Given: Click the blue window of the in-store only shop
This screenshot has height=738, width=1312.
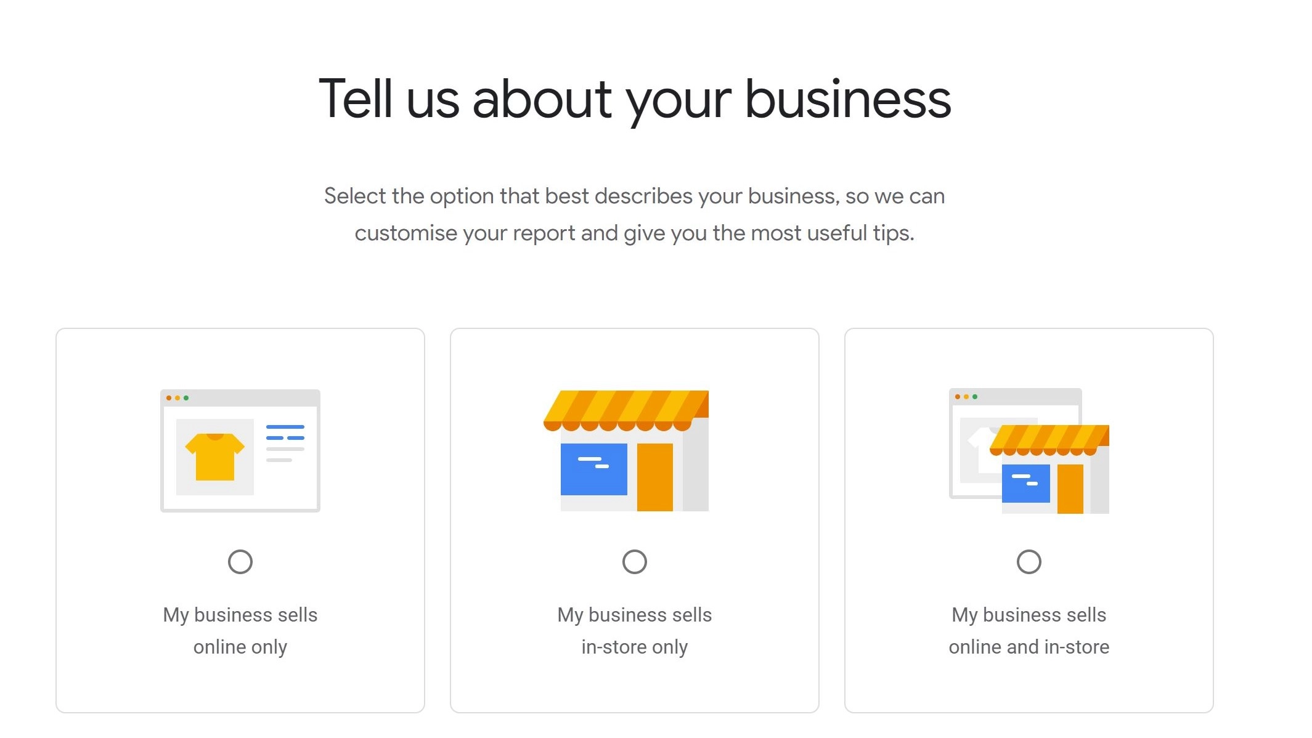Looking at the screenshot, I should 593,469.
